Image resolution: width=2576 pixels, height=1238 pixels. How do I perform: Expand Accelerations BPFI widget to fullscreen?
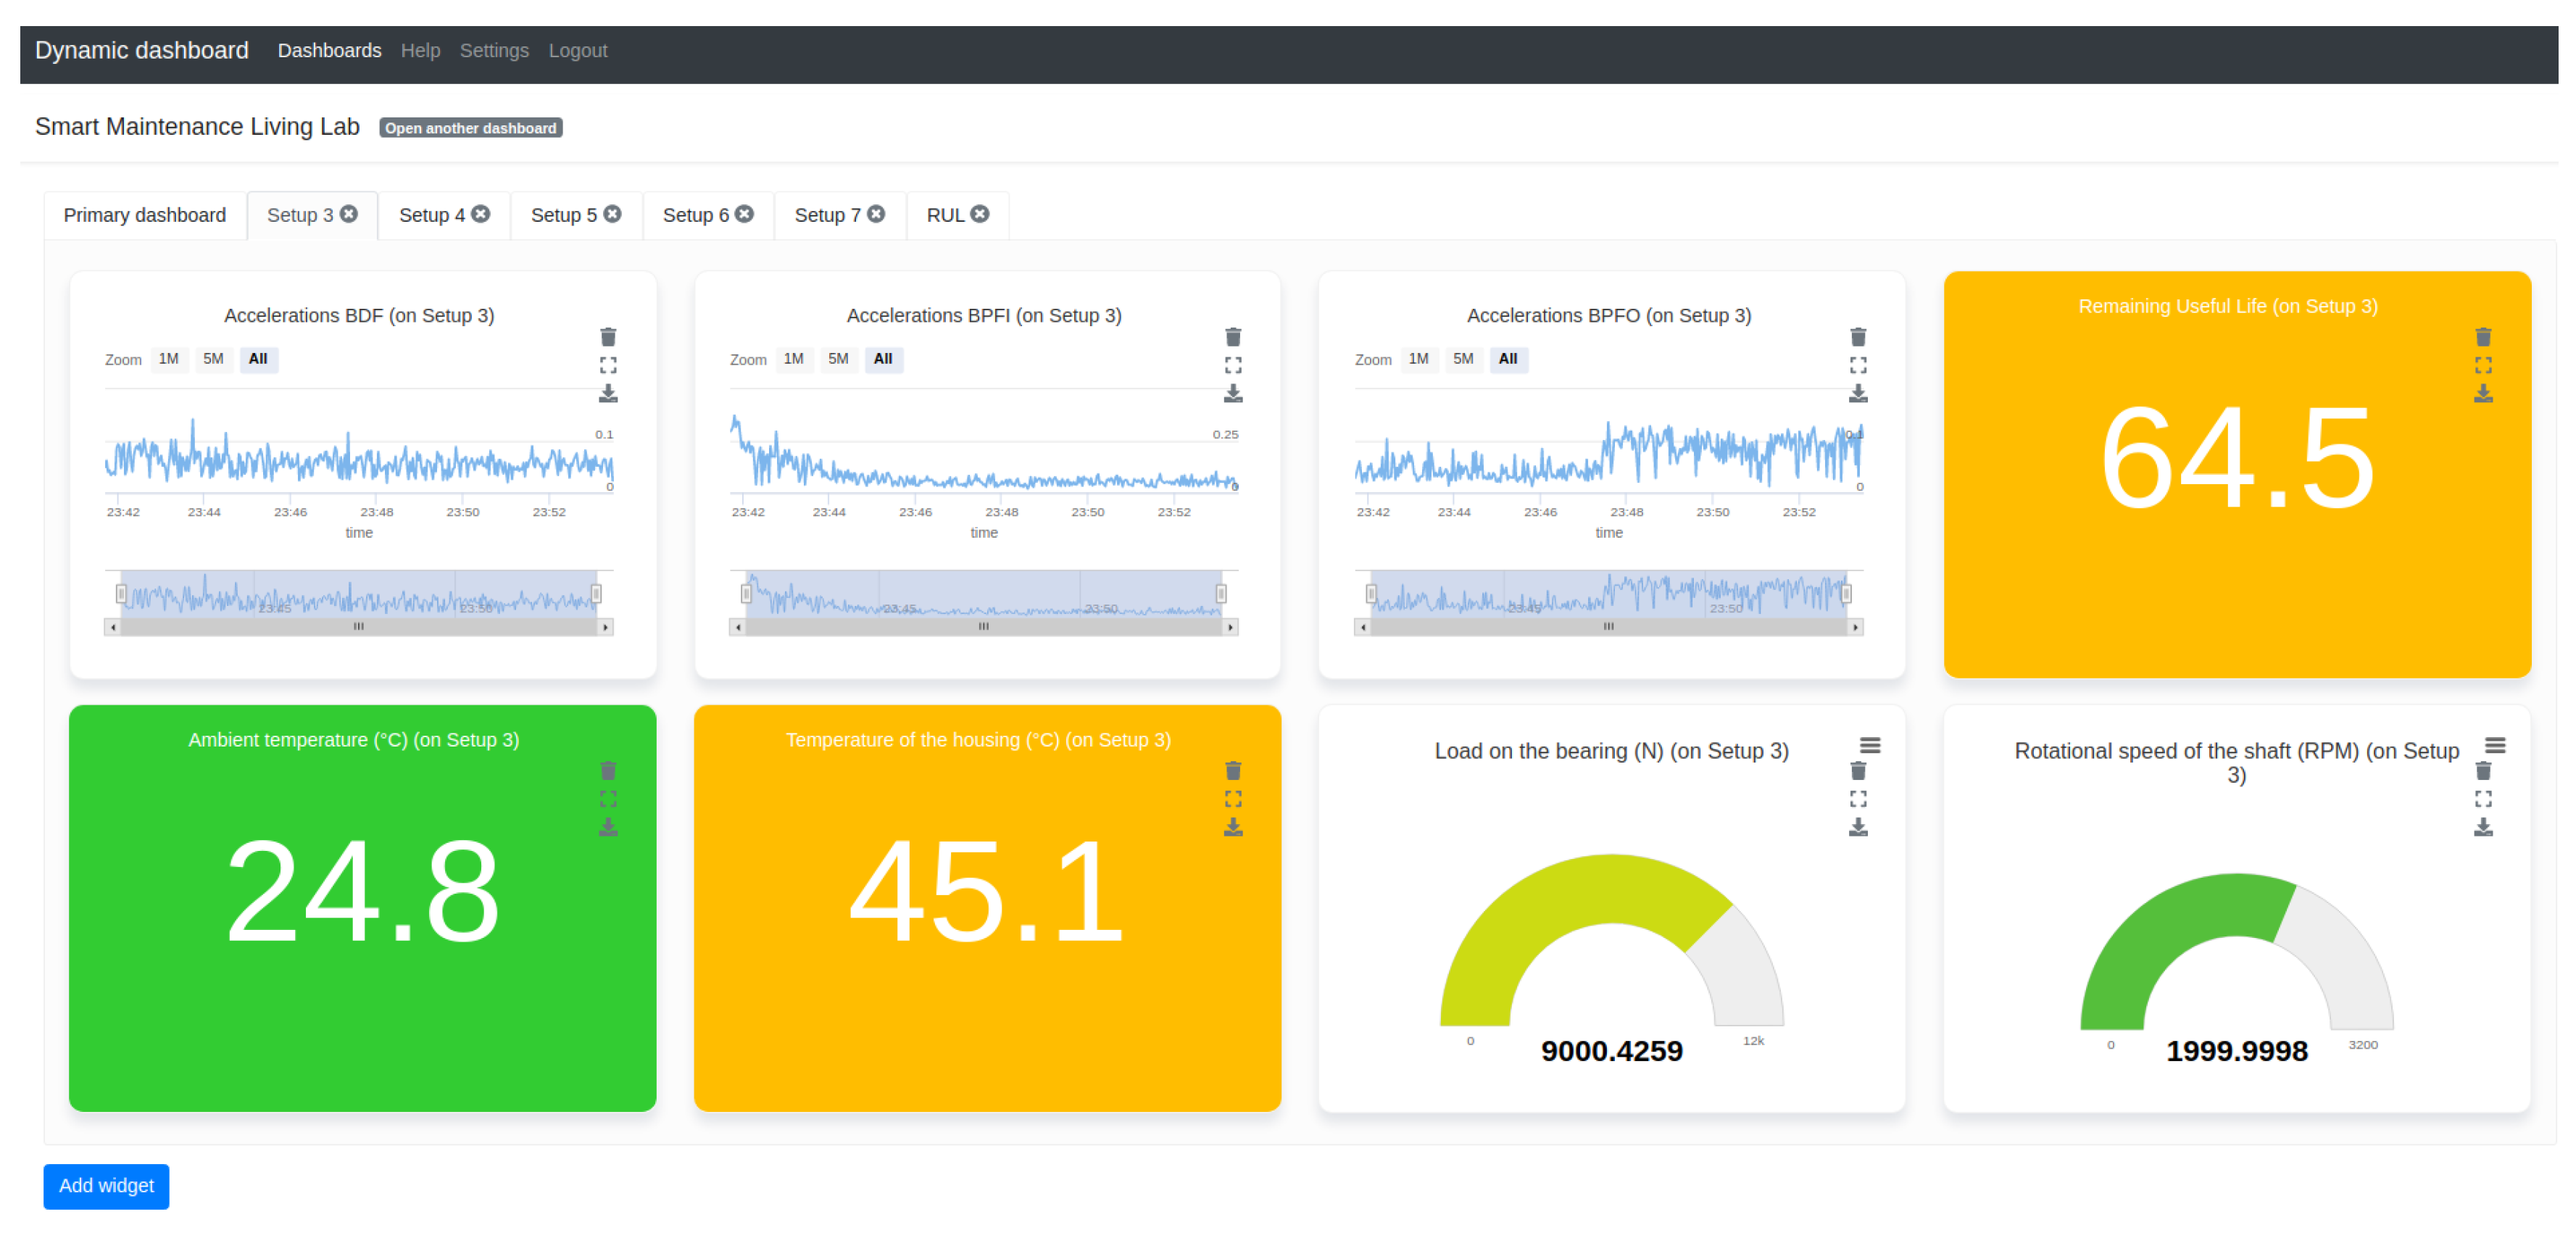click(x=1233, y=365)
